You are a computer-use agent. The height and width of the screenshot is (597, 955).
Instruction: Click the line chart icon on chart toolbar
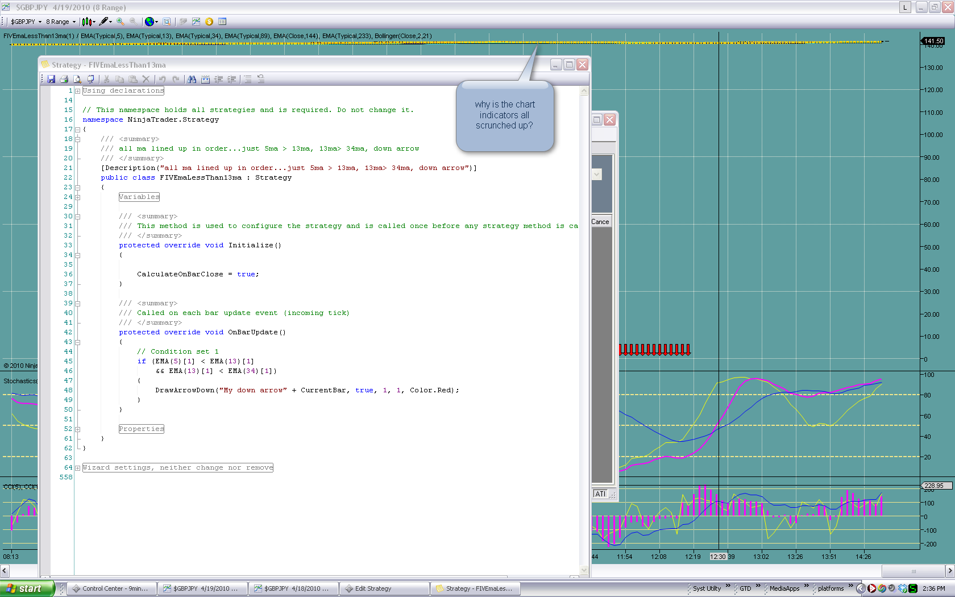point(196,22)
